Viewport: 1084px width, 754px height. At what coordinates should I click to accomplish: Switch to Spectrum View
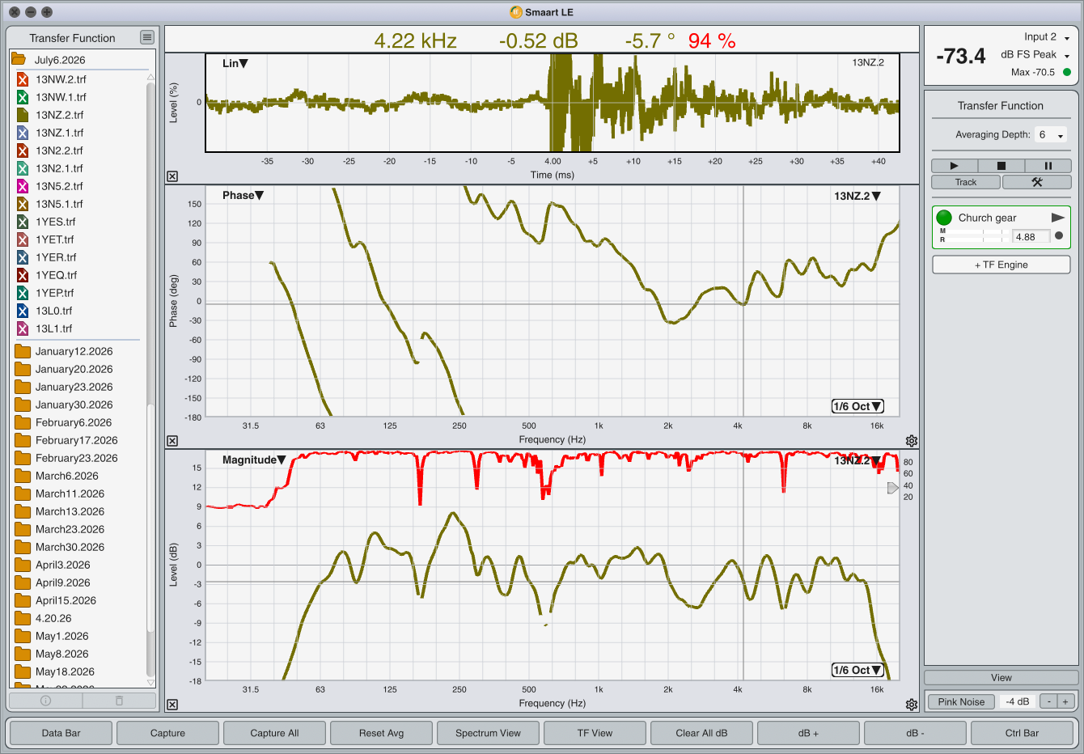(488, 733)
